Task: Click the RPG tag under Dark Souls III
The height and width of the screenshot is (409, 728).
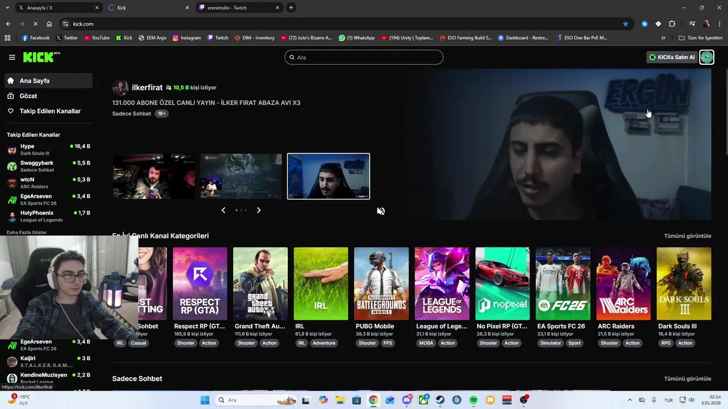Action: pyautogui.click(x=666, y=343)
